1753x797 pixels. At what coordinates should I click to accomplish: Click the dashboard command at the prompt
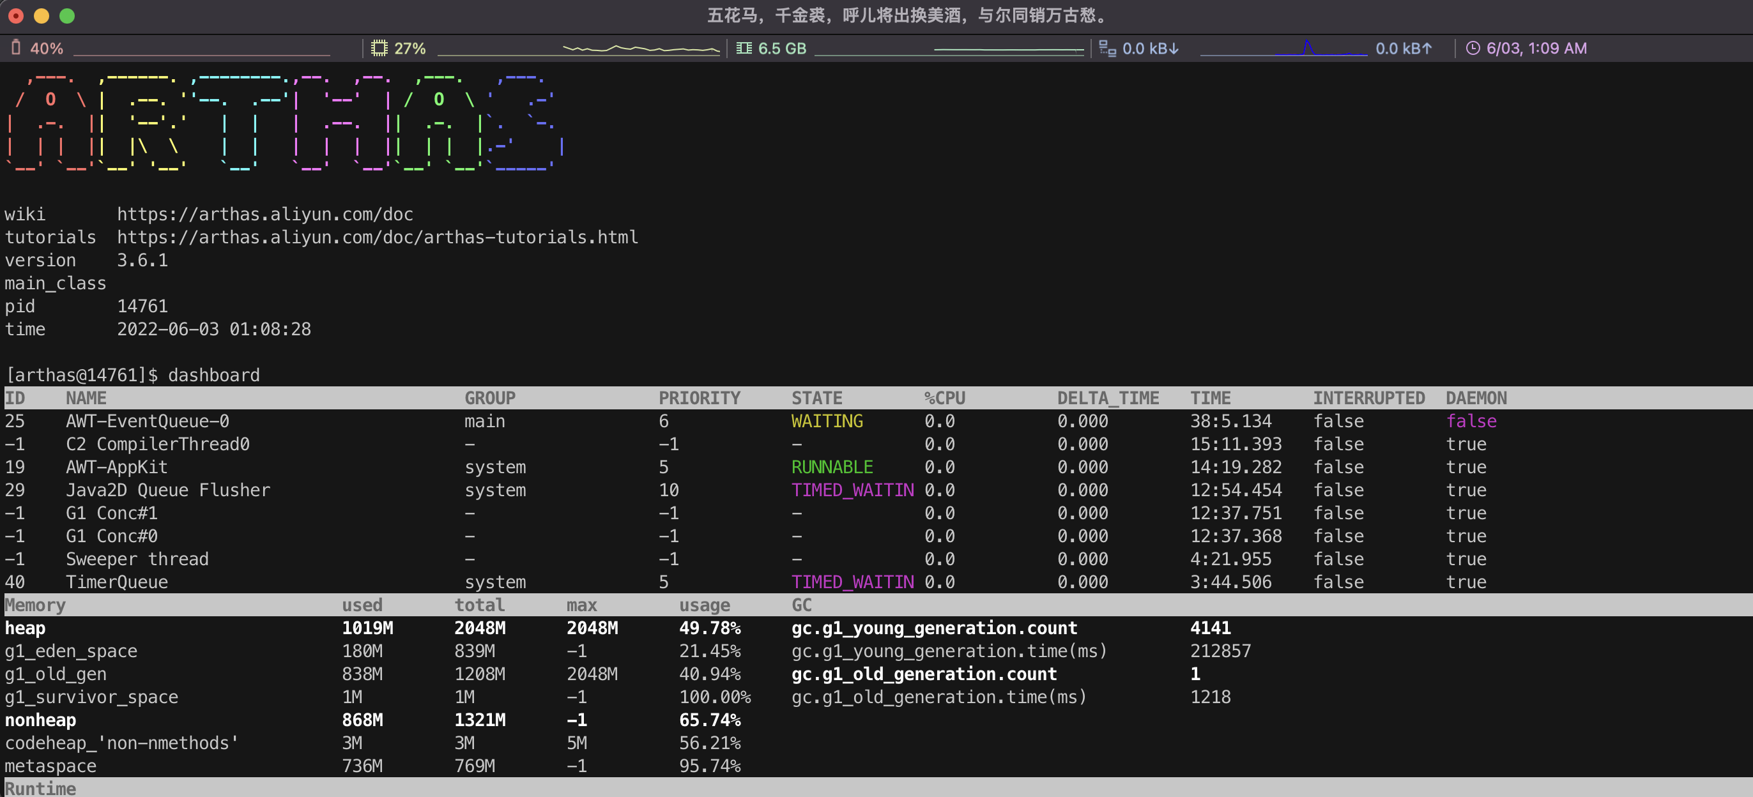tap(213, 375)
